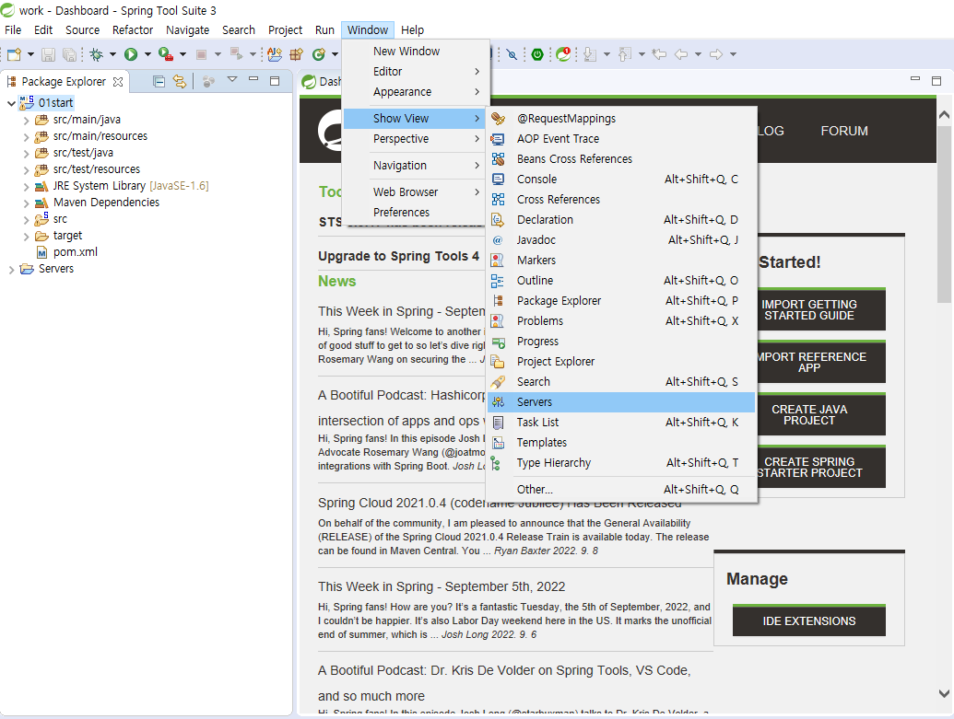Click dashboard vertical scrollbar up arrow
The height and width of the screenshot is (719, 954).
pos(944,114)
